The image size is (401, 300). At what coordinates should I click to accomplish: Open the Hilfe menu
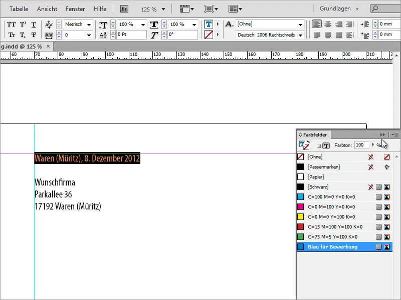coord(100,8)
